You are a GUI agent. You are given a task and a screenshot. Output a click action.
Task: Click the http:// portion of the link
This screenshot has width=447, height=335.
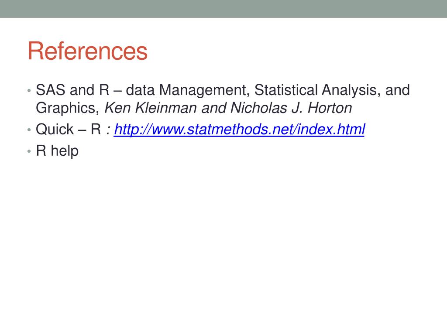click(133, 129)
